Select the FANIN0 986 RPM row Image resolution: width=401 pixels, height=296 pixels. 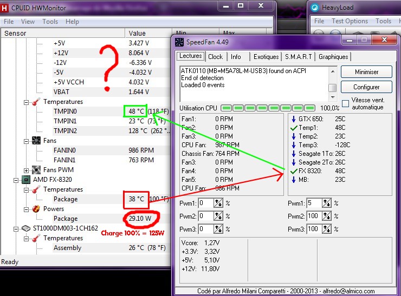coord(111,150)
